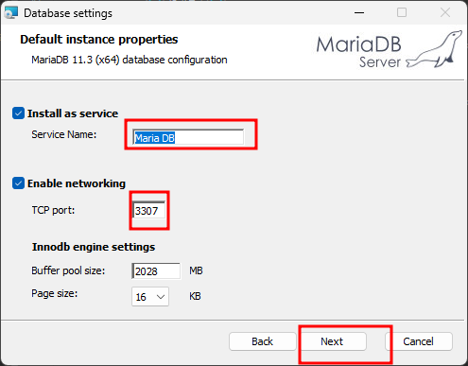The width and height of the screenshot is (468, 366).
Task: Click the installer icon in title bar
Action: click(x=11, y=13)
